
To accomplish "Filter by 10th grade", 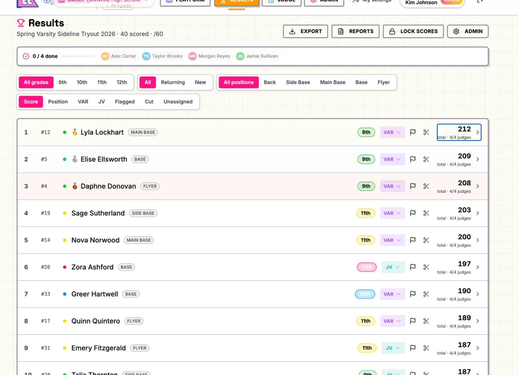I will 82,82.
